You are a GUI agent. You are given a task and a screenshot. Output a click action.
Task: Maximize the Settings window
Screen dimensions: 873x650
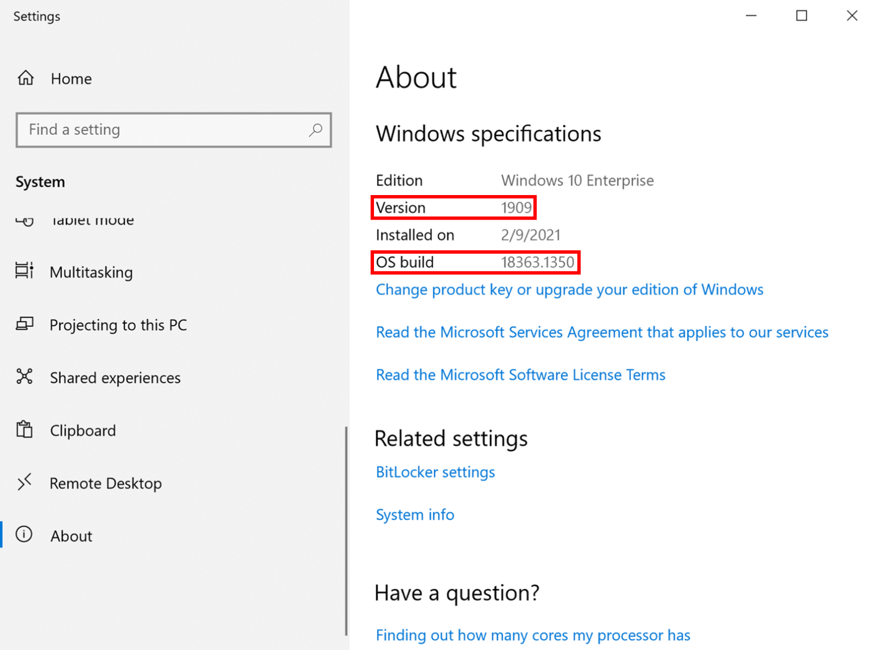[801, 16]
